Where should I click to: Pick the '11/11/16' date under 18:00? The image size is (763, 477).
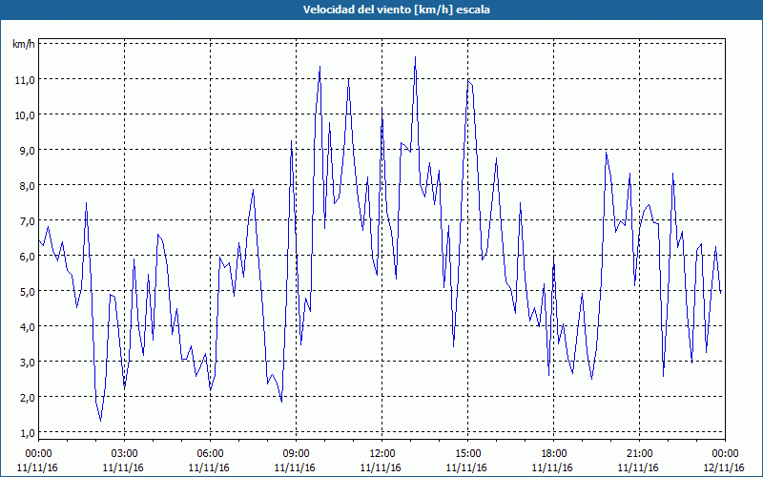click(553, 467)
